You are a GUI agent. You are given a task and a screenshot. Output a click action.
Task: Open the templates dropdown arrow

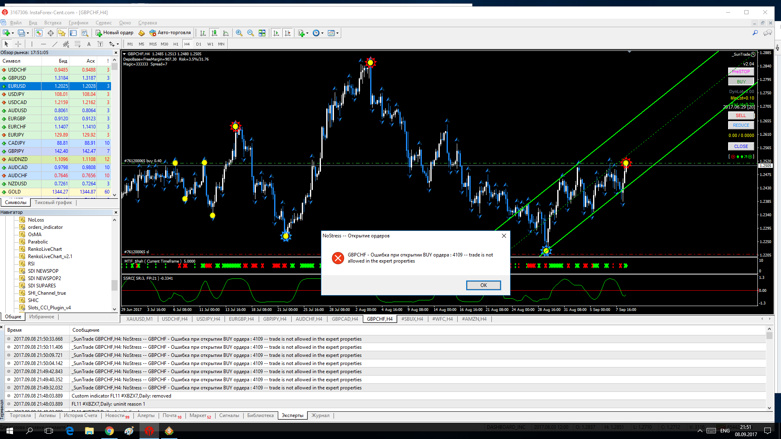point(337,33)
